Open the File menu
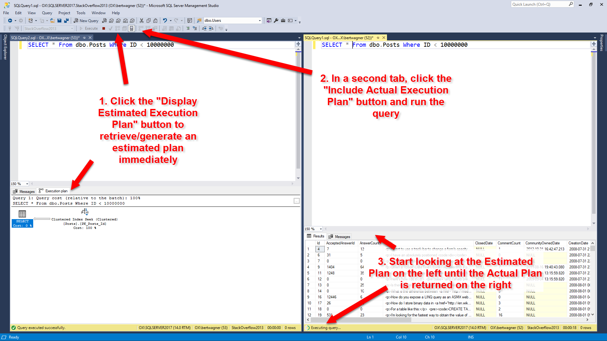The image size is (607, 341). click(x=6, y=13)
